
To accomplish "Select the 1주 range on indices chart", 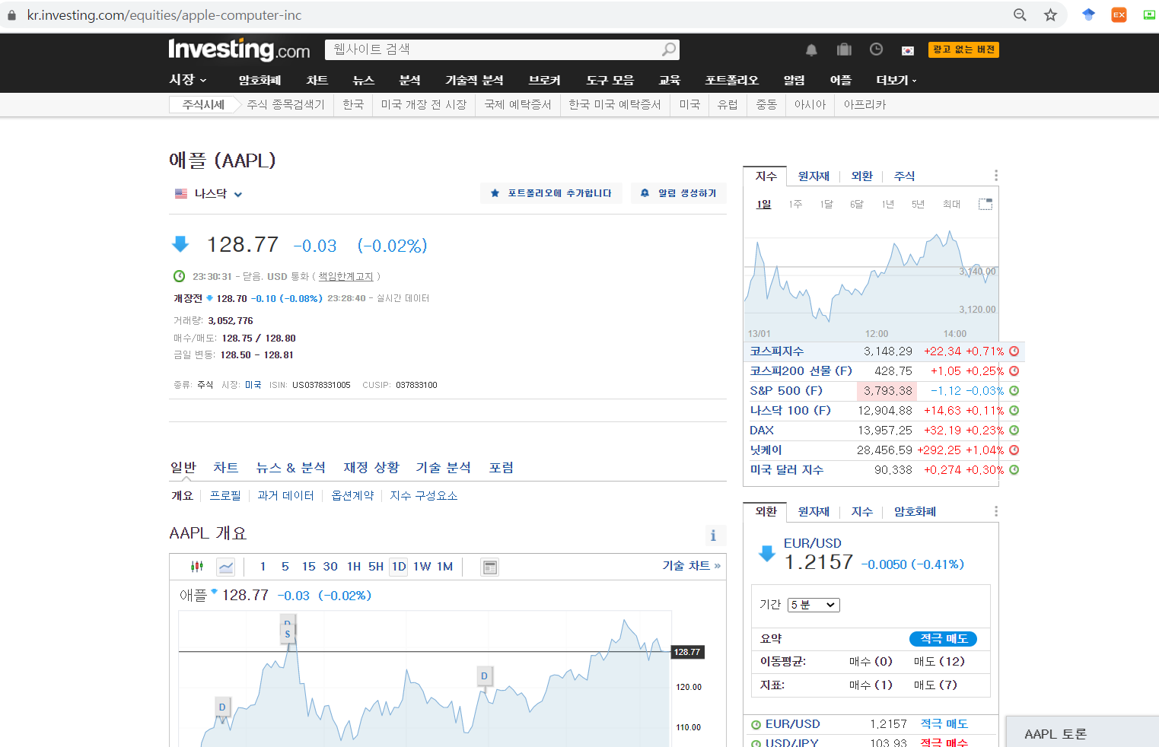I will click(x=795, y=204).
